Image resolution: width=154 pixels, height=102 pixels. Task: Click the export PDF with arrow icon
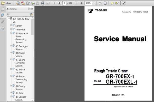pyautogui.click(x=18, y=3)
